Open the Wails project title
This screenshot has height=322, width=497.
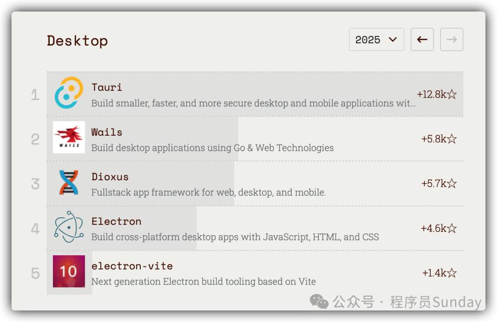point(107,132)
